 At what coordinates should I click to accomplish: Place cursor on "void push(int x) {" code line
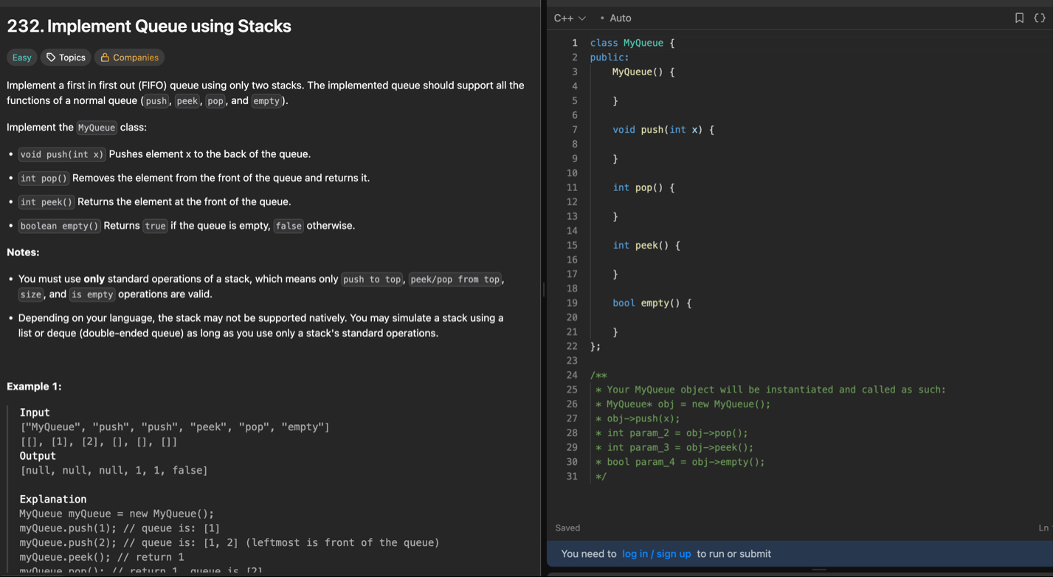[663, 130]
